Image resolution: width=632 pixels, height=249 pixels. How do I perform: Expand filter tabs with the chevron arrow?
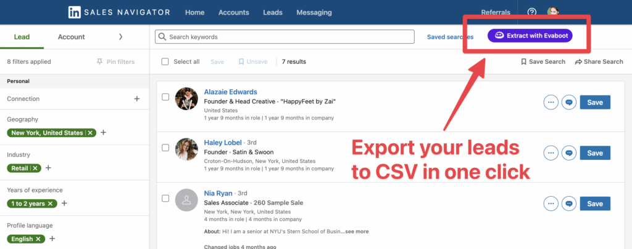(x=120, y=36)
